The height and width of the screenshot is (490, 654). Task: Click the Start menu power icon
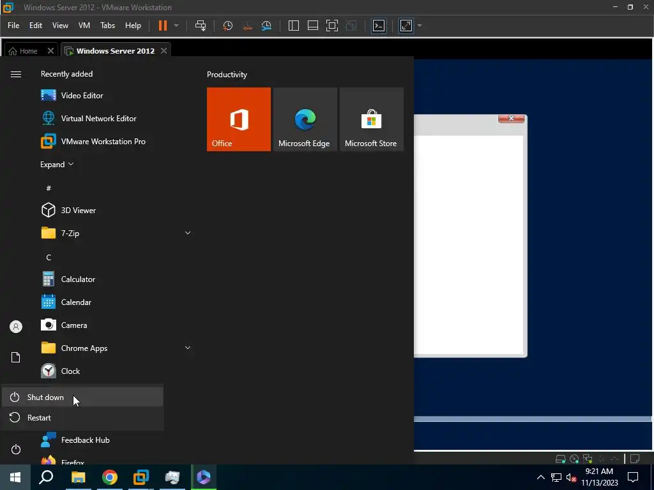coord(16,449)
